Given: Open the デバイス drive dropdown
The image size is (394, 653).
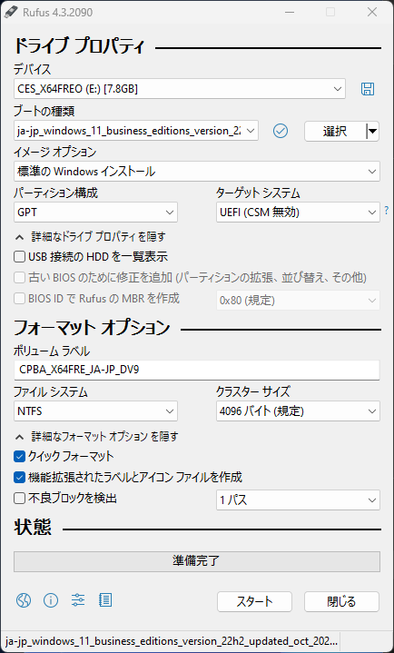Looking at the screenshot, I should pos(180,89).
